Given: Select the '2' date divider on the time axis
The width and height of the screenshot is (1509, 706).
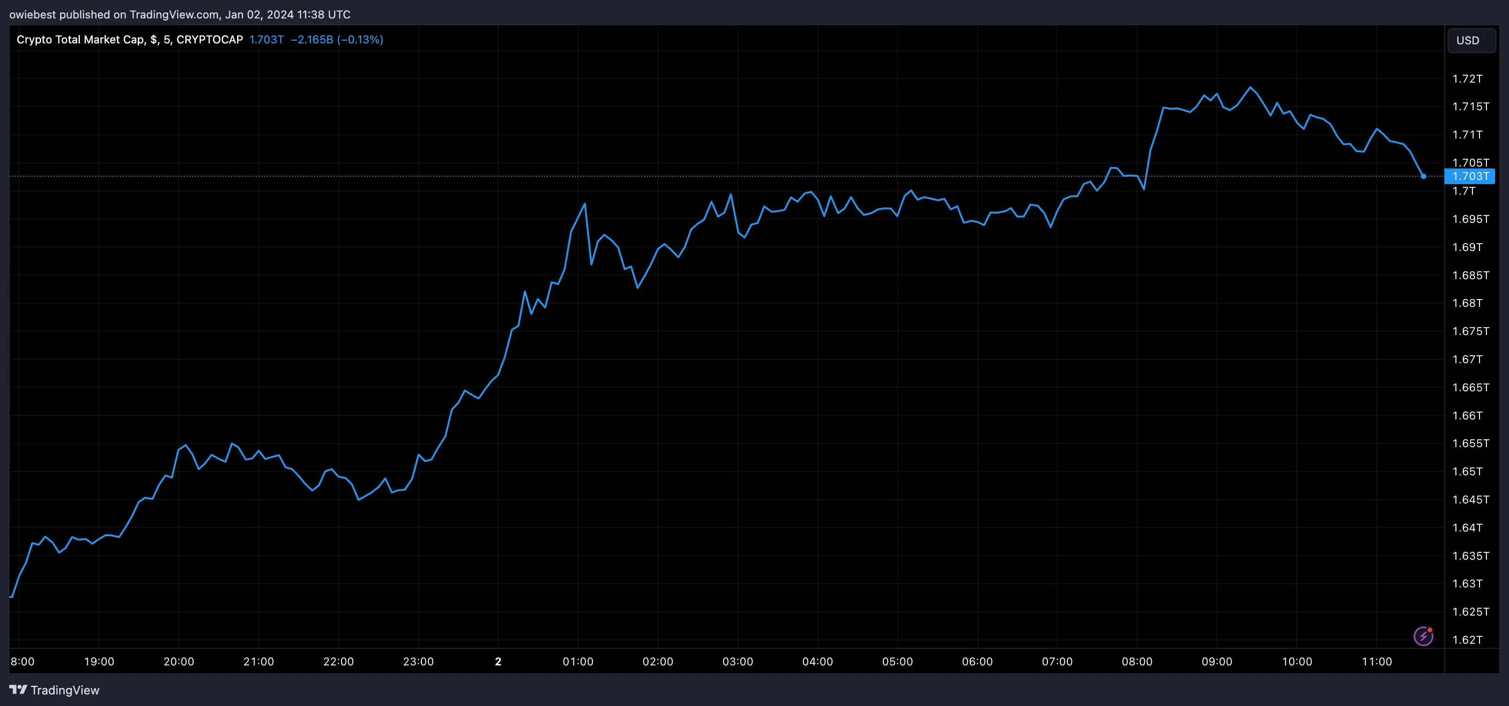Looking at the screenshot, I should pyautogui.click(x=498, y=662).
